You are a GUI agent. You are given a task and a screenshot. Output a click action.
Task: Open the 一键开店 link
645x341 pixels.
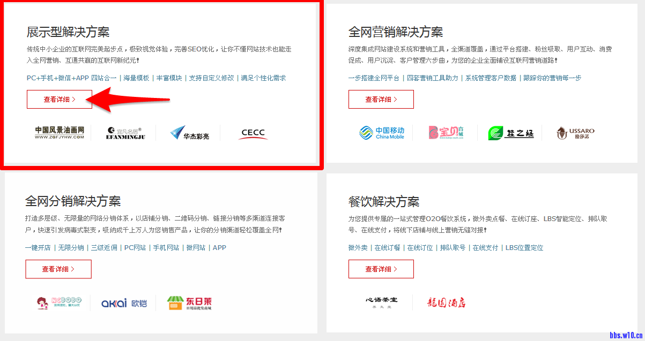pyautogui.click(x=38, y=248)
